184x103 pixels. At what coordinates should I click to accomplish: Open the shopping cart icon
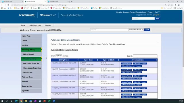(x=159, y=12)
